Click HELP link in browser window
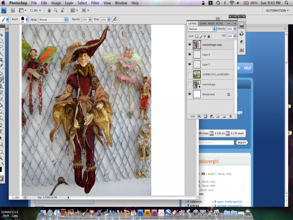293x220 pixels. coord(248,68)
